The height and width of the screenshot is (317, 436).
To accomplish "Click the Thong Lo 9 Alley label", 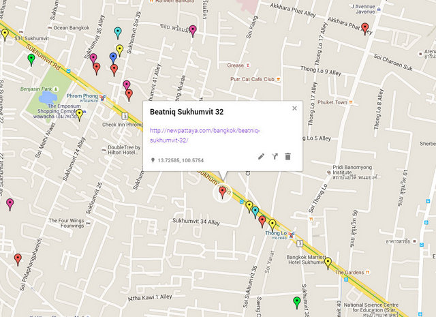I will [x=321, y=71].
